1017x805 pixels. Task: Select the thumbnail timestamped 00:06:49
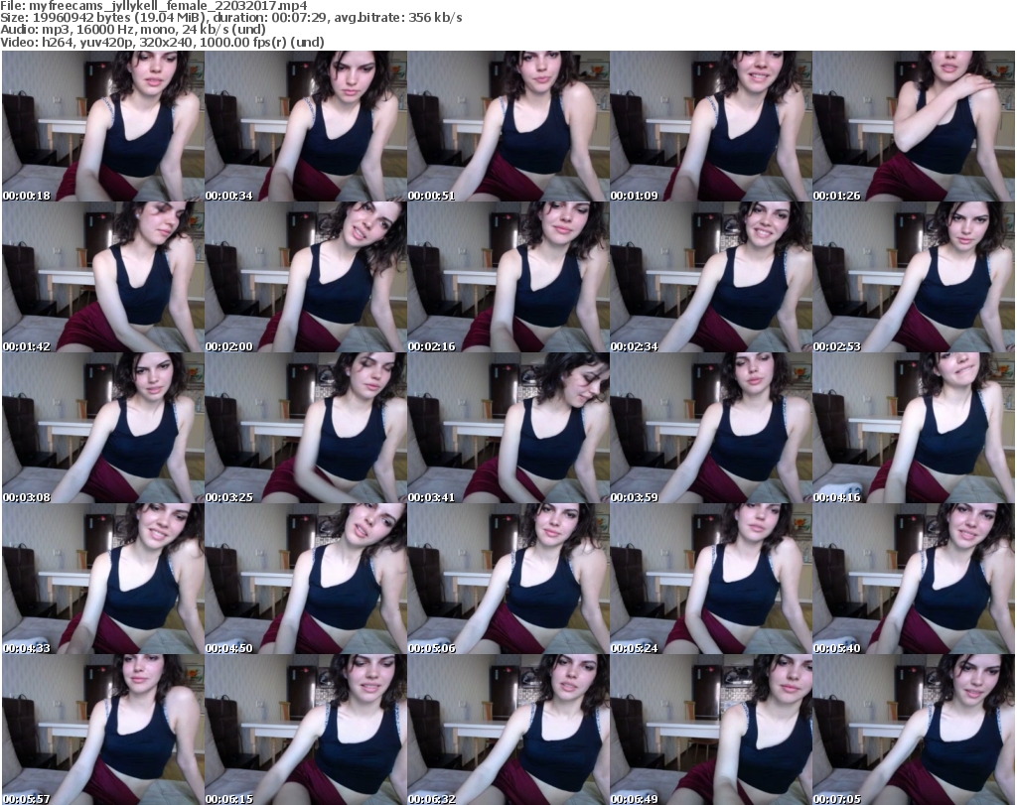[711, 730]
